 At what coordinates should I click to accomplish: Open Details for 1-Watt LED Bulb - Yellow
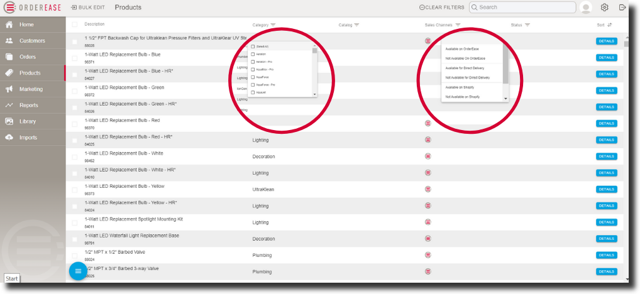pyautogui.click(x=606, y=189)
